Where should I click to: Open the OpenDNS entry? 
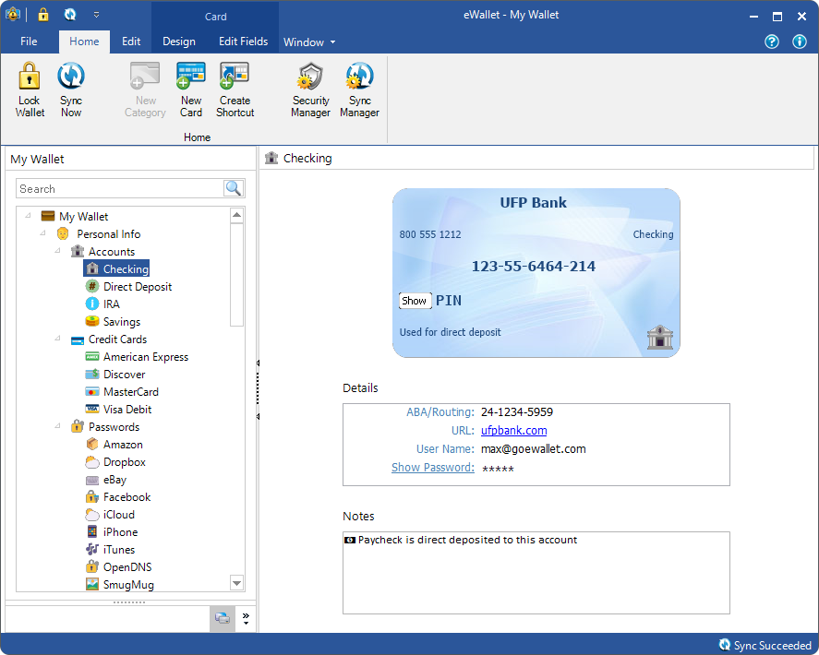coord(118,566)
